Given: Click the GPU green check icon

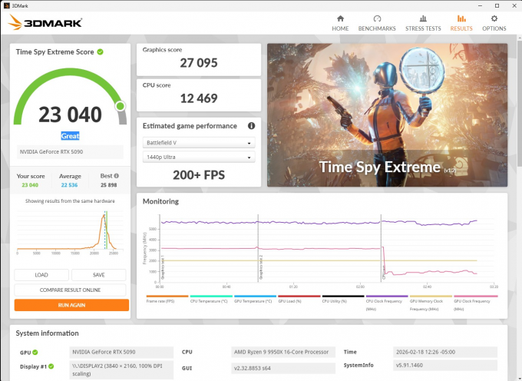Looking at the screenshot, I should tap(35, 352).
